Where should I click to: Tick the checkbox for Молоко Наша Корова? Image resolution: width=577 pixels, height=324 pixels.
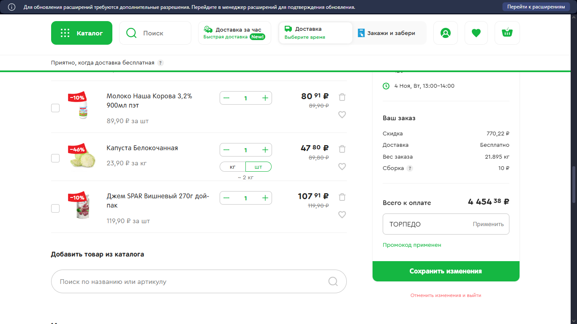[55, 108]
